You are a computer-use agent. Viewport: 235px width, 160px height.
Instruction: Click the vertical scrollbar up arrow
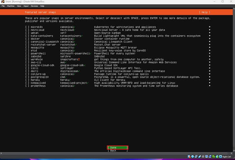click(234, 9)
